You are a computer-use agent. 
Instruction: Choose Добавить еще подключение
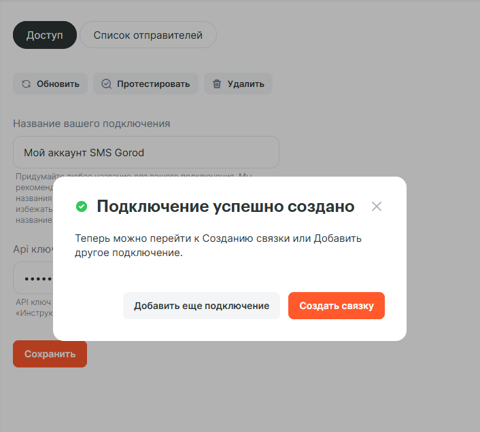(x=201, y=306)
